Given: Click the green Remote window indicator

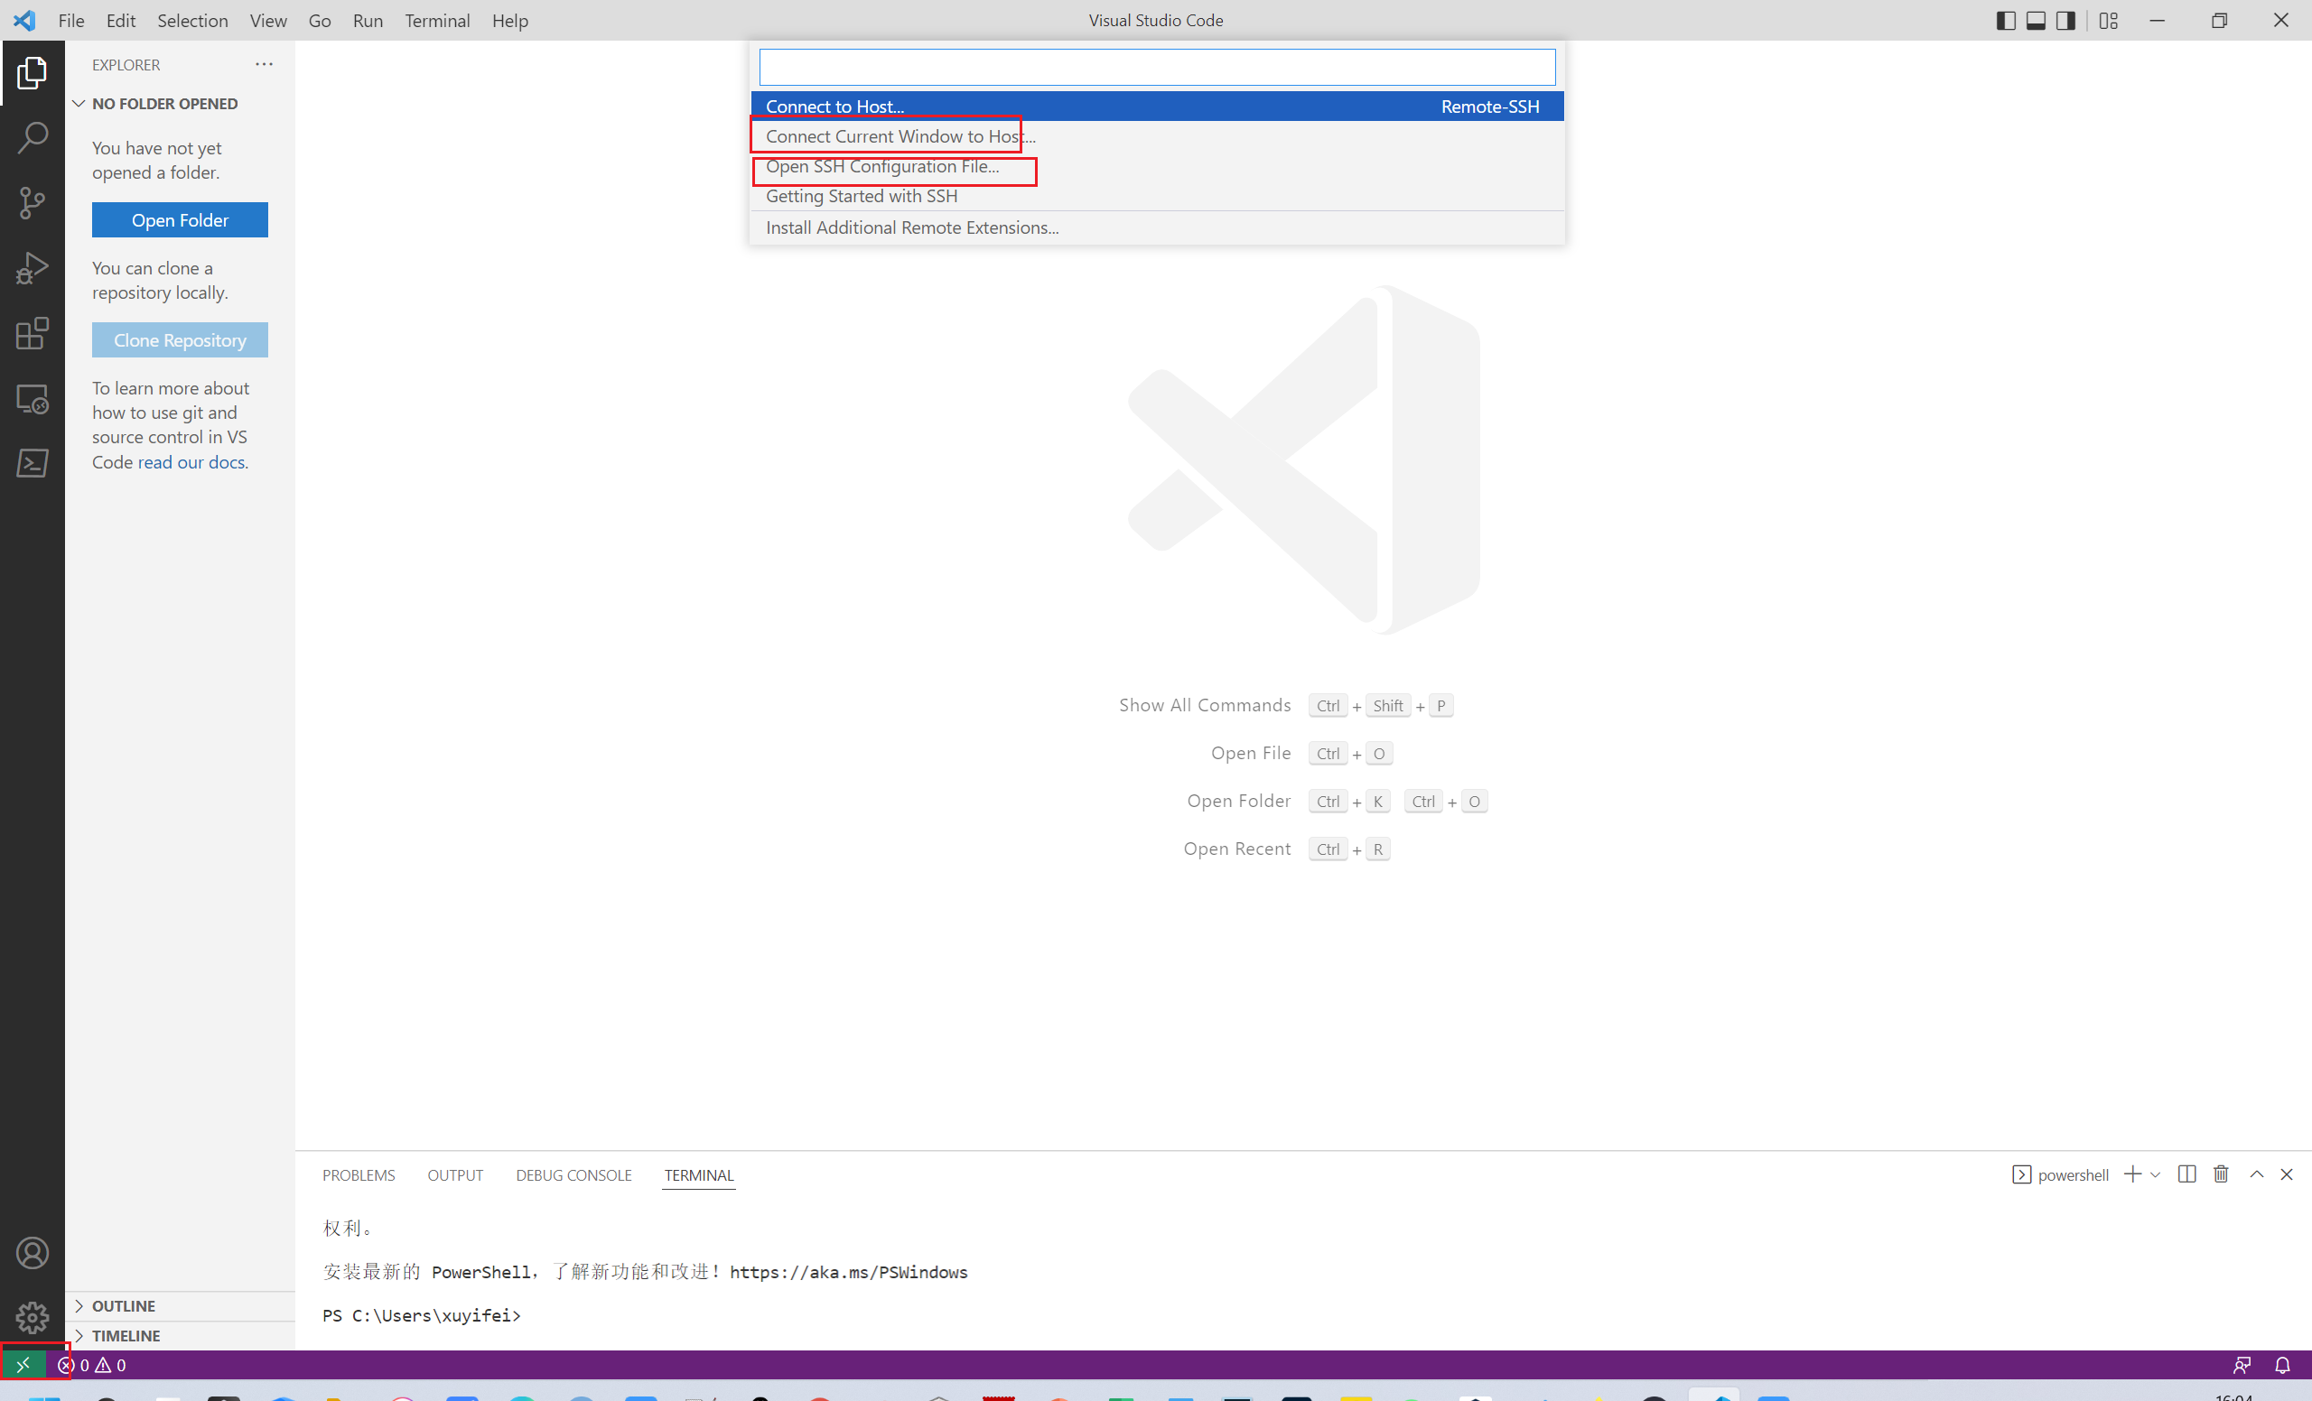Looking at the screenshot, I should click(x=23, y=1364).
